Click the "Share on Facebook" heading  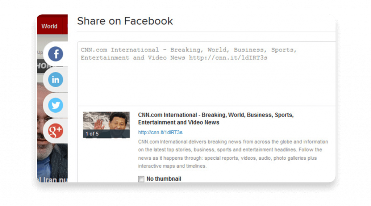(125, 21)
